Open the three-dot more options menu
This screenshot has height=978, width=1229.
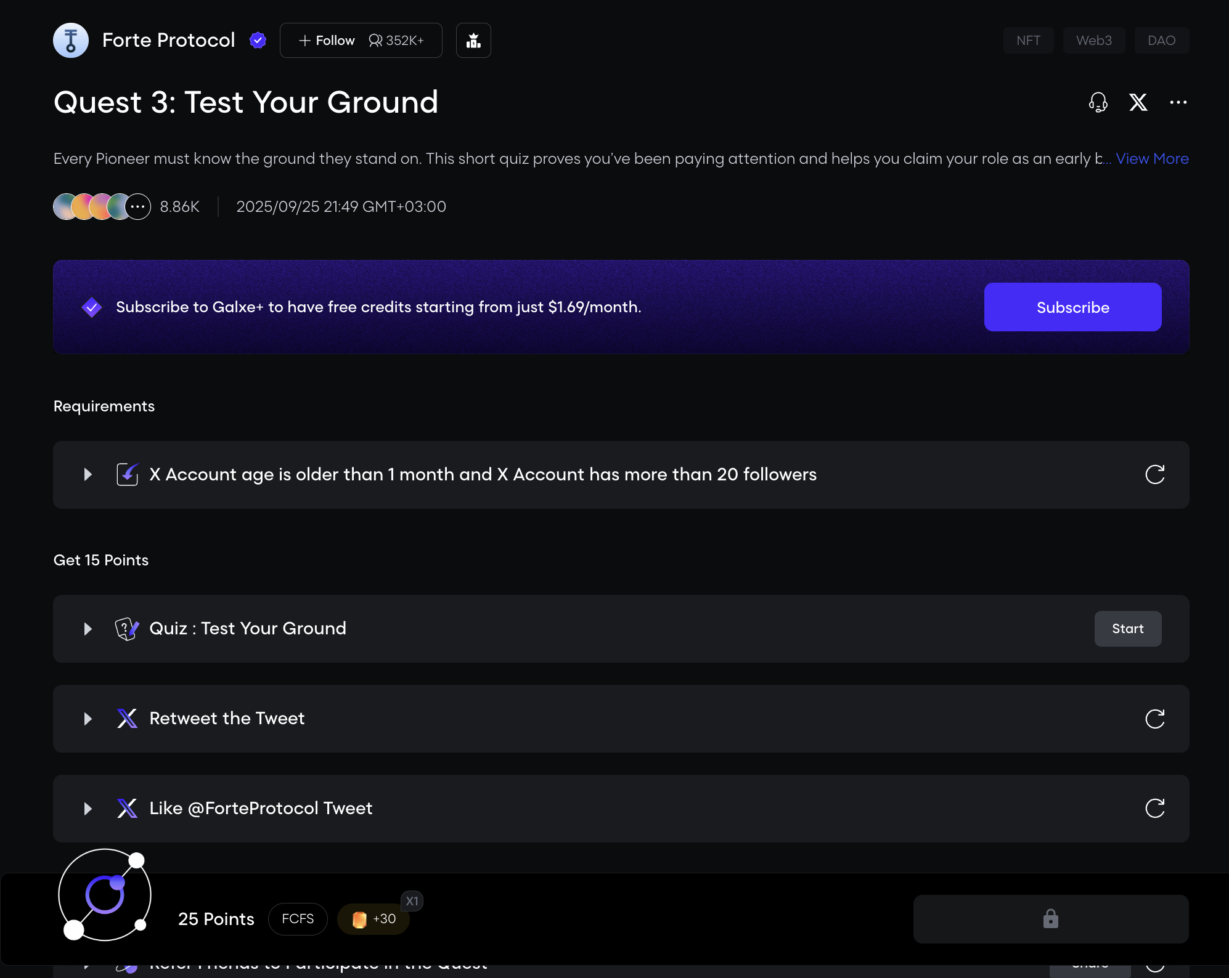(x=1178, y=102)
